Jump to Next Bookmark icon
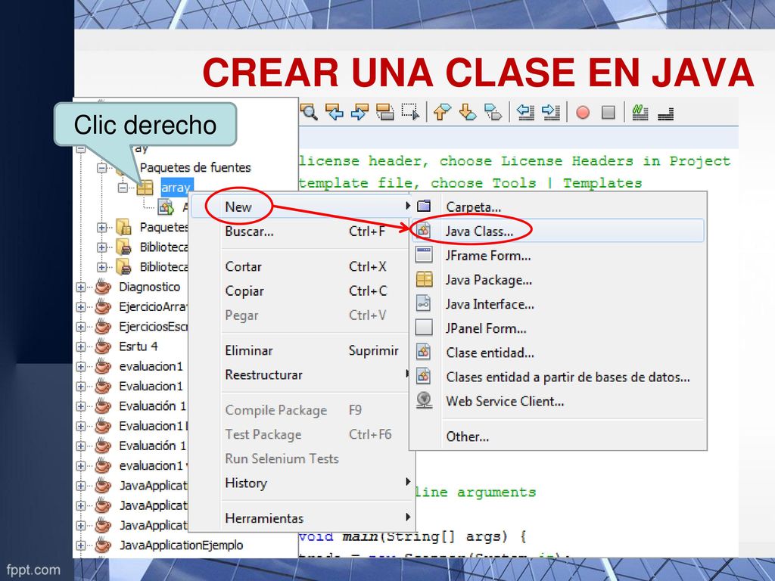Screen dimensions: 775x581 point(468,112)
